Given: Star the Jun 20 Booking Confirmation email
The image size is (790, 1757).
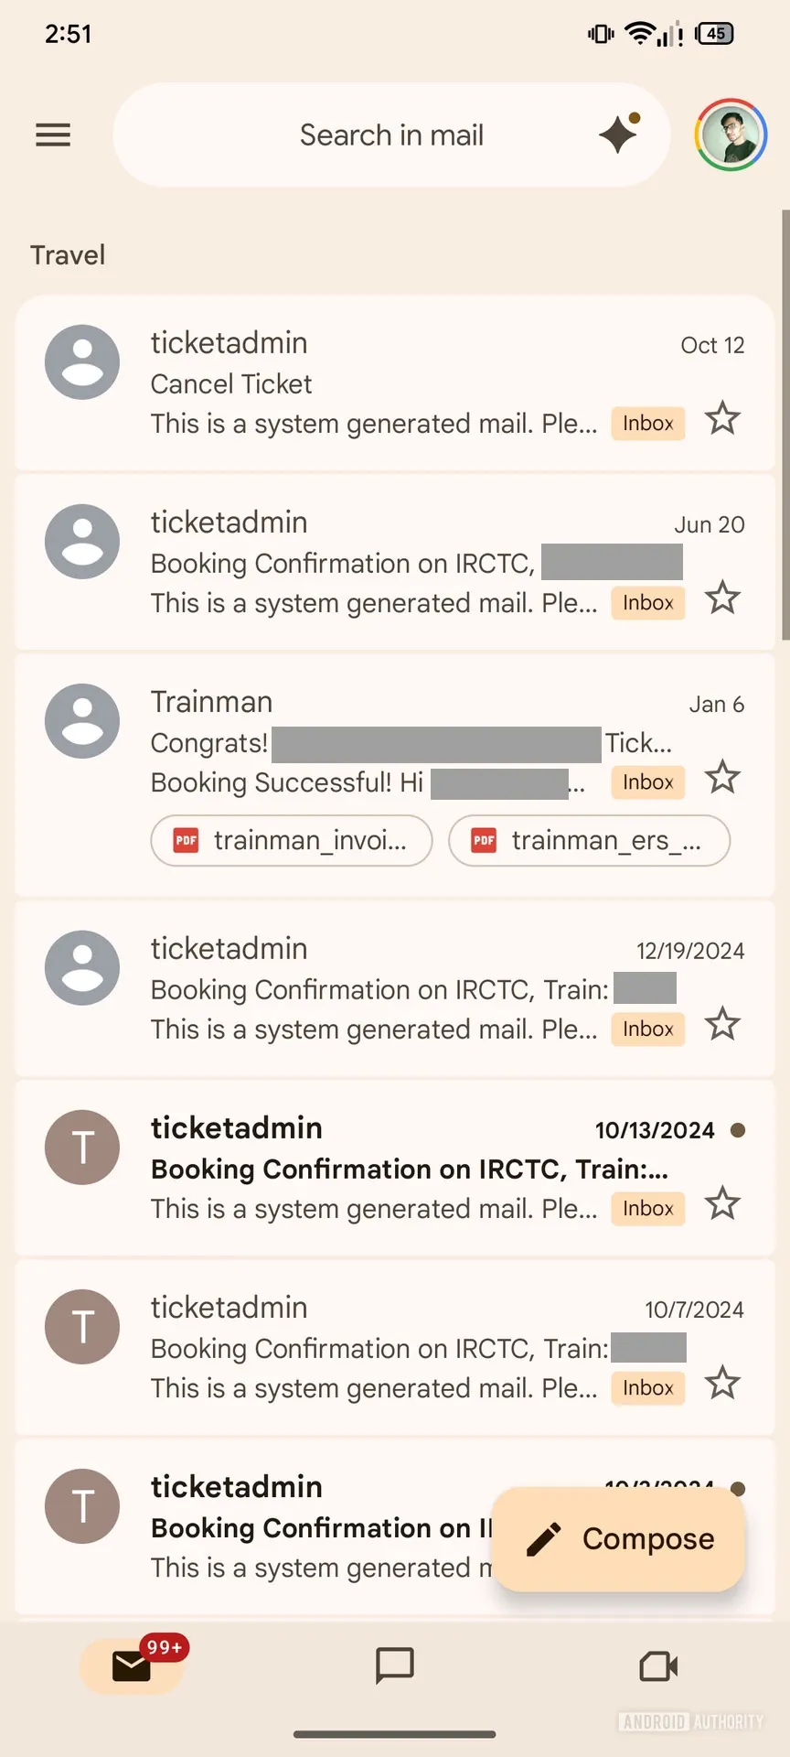Looking at the screenshot, I should (722, 598).
